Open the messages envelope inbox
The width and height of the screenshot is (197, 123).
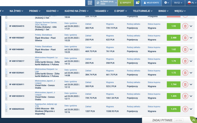click(x=138, y=3)
